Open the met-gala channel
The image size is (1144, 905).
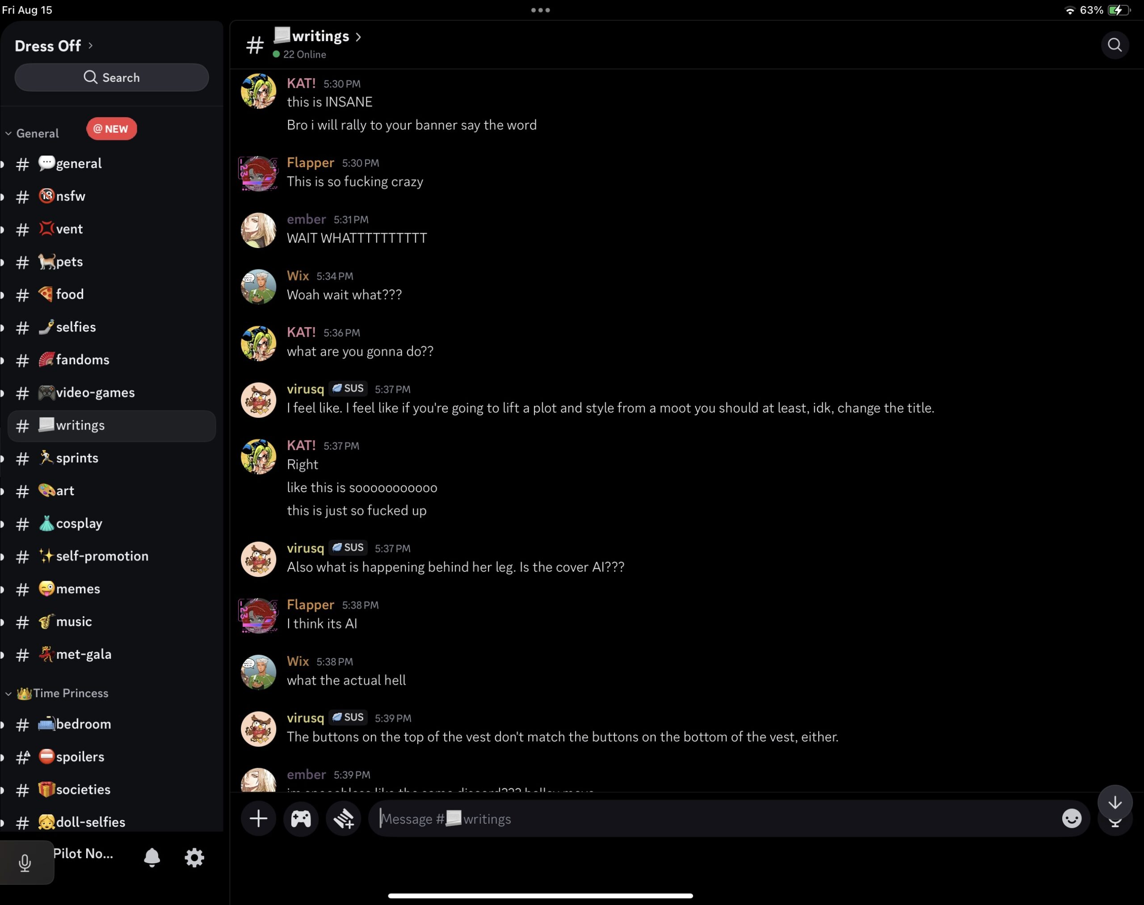tap(83, 654)
